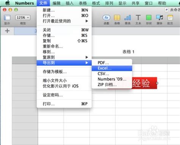Choose 存储… from the file menu

pos(64,35)
